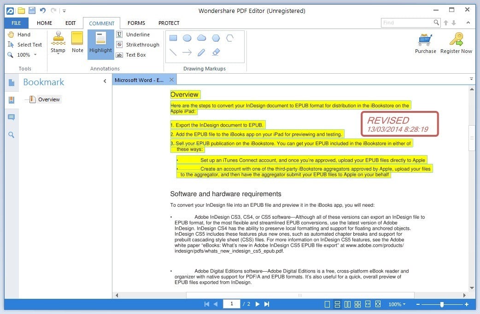Select the open Polyline drawing markup
The width and height of the screenshot is (480, 314).
click(230, 38)
